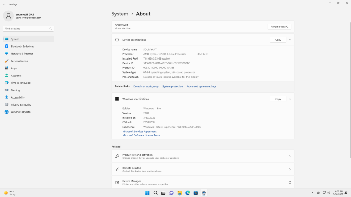Open Device Manager external link icon

(x=290, y=183)
